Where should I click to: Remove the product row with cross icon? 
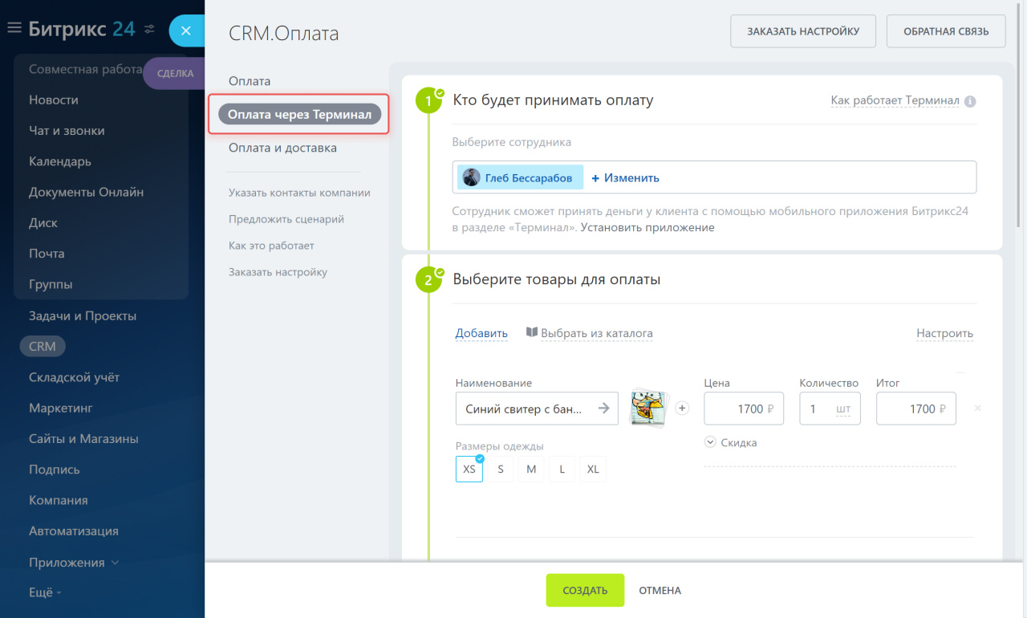(x=977, y=409)
